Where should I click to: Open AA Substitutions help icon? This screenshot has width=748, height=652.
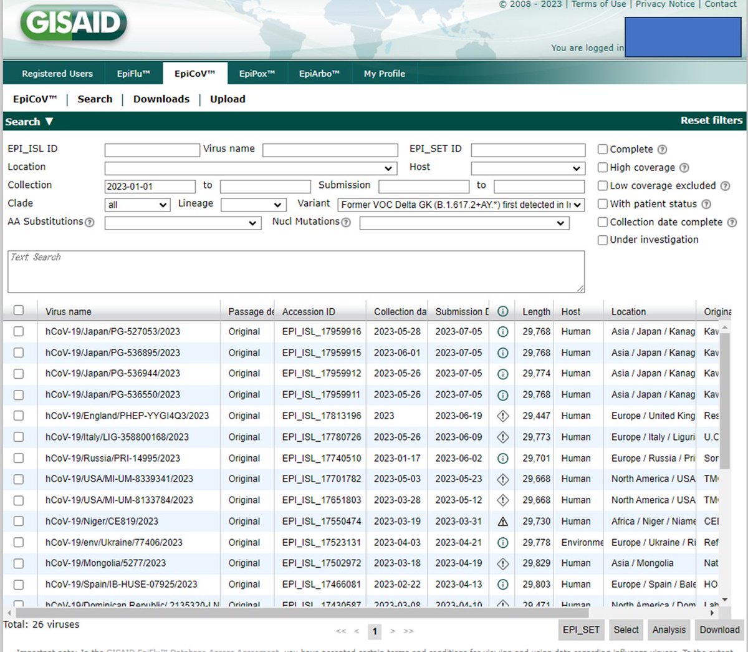90,223
